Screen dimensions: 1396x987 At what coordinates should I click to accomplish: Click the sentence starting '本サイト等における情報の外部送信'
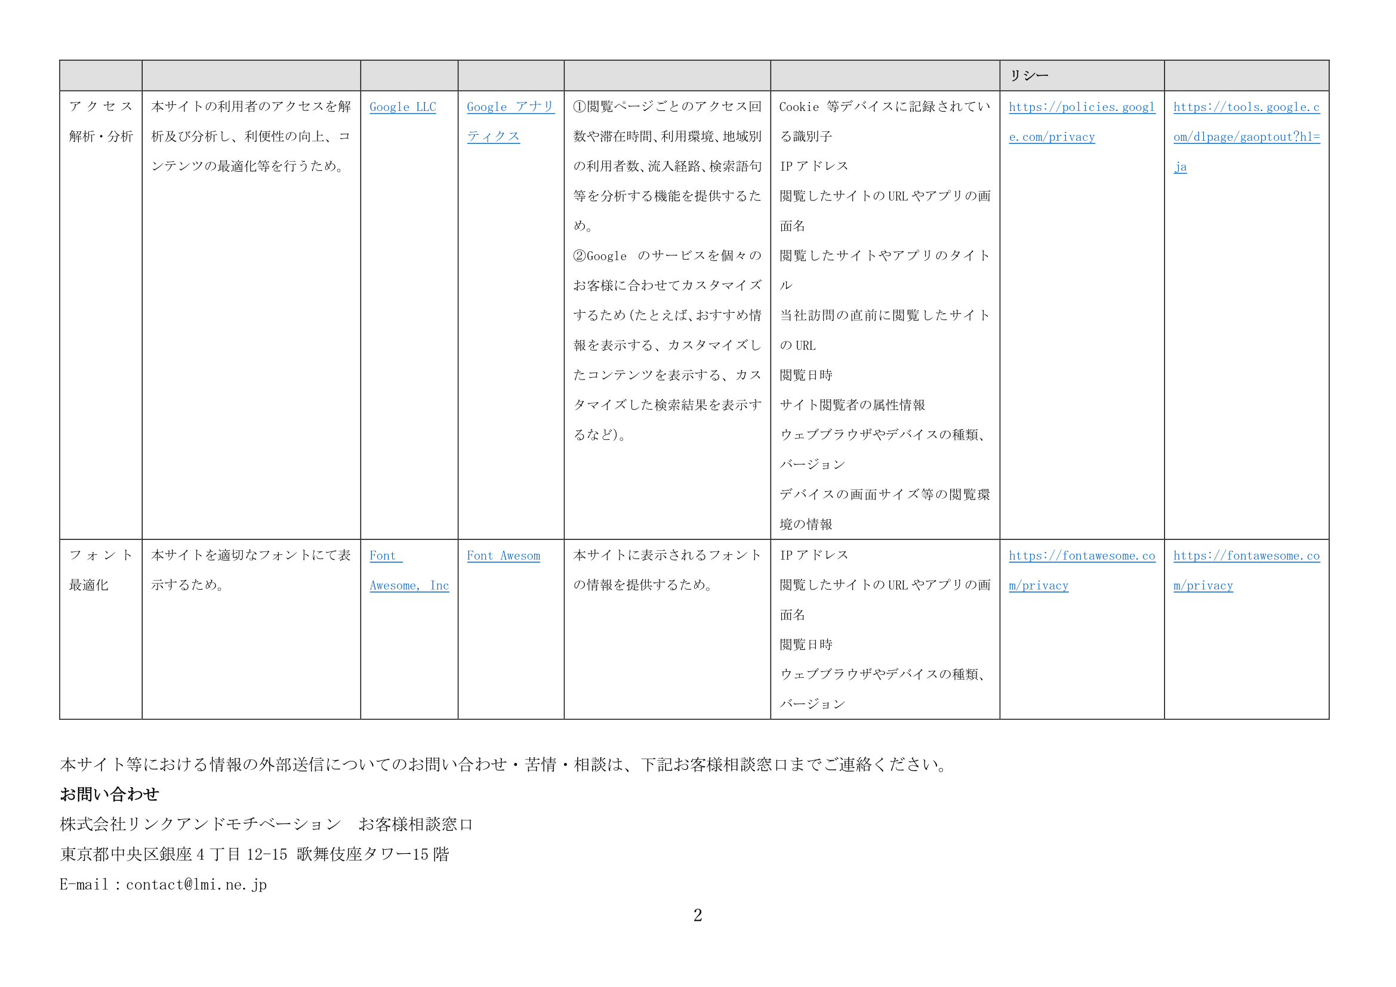(x=505, y=764)
